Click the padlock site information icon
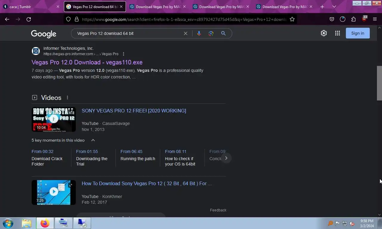The width and height of the screenshot is (382, 229). [x=77, y=19]
